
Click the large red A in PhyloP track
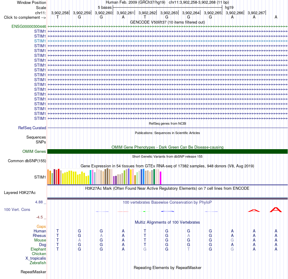(x=276, y=210)
